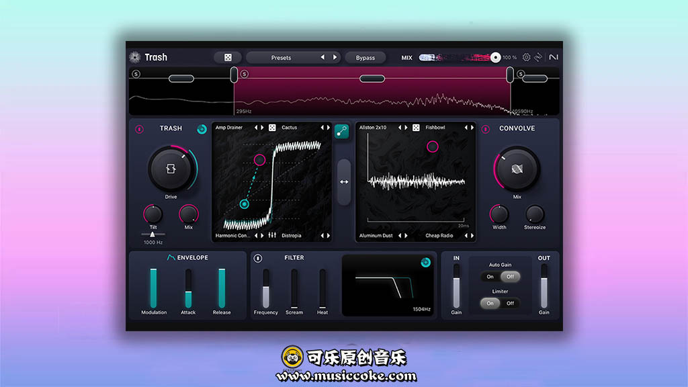Toggle the Filter module power button

pos(257,258)
